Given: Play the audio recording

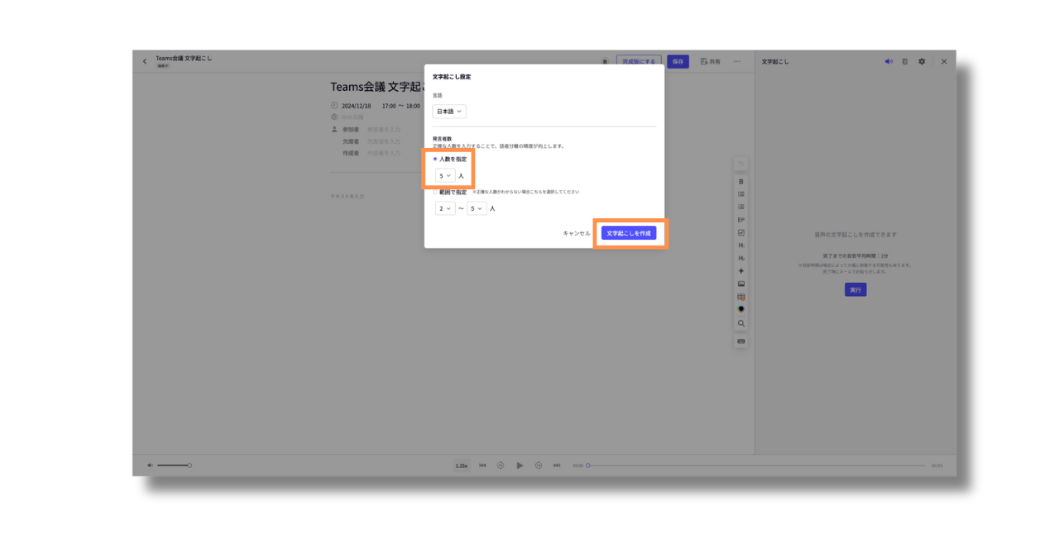Looking at the screenshot, I should [x=520, y=466].
